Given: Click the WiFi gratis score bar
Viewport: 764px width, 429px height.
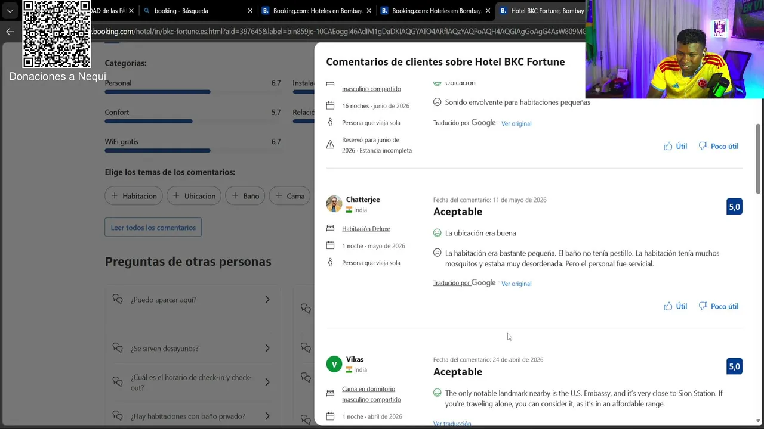Looking at the screenshot, I should pyautogui.click(x=193, y=150).
